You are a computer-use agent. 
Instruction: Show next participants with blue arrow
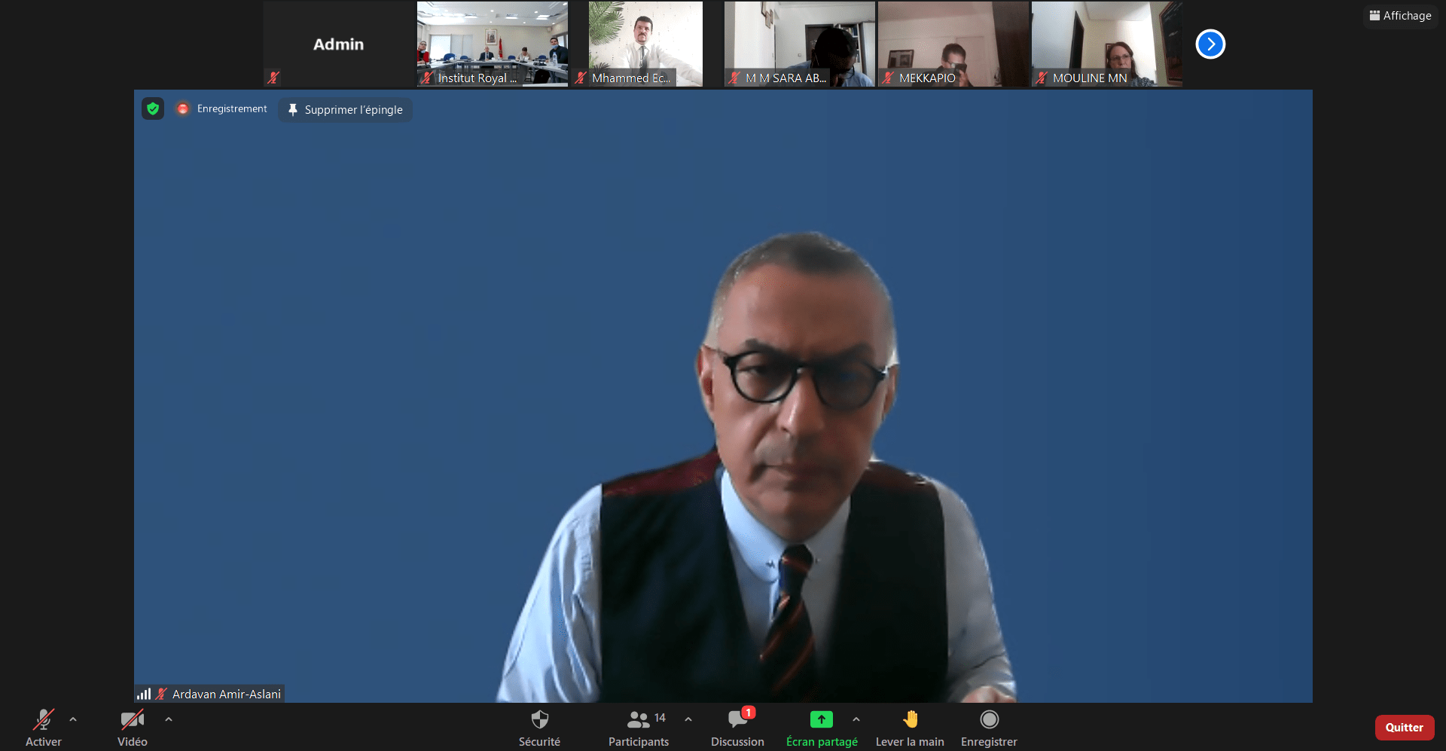[x=1210, y=44]
